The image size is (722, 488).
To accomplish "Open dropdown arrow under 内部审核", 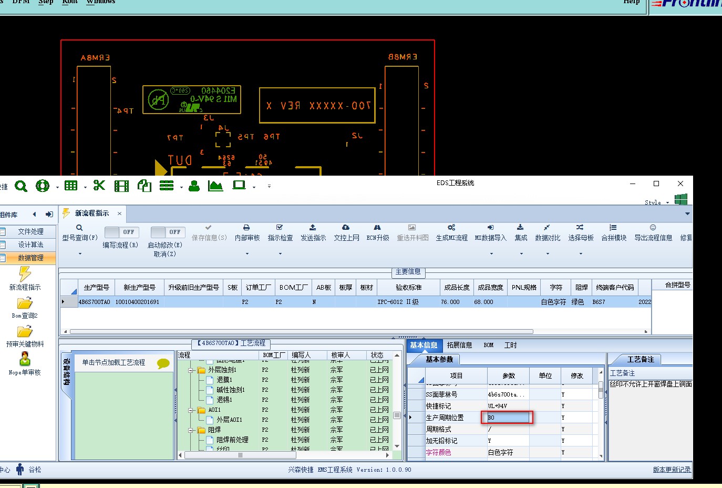I will pos(247,254).
